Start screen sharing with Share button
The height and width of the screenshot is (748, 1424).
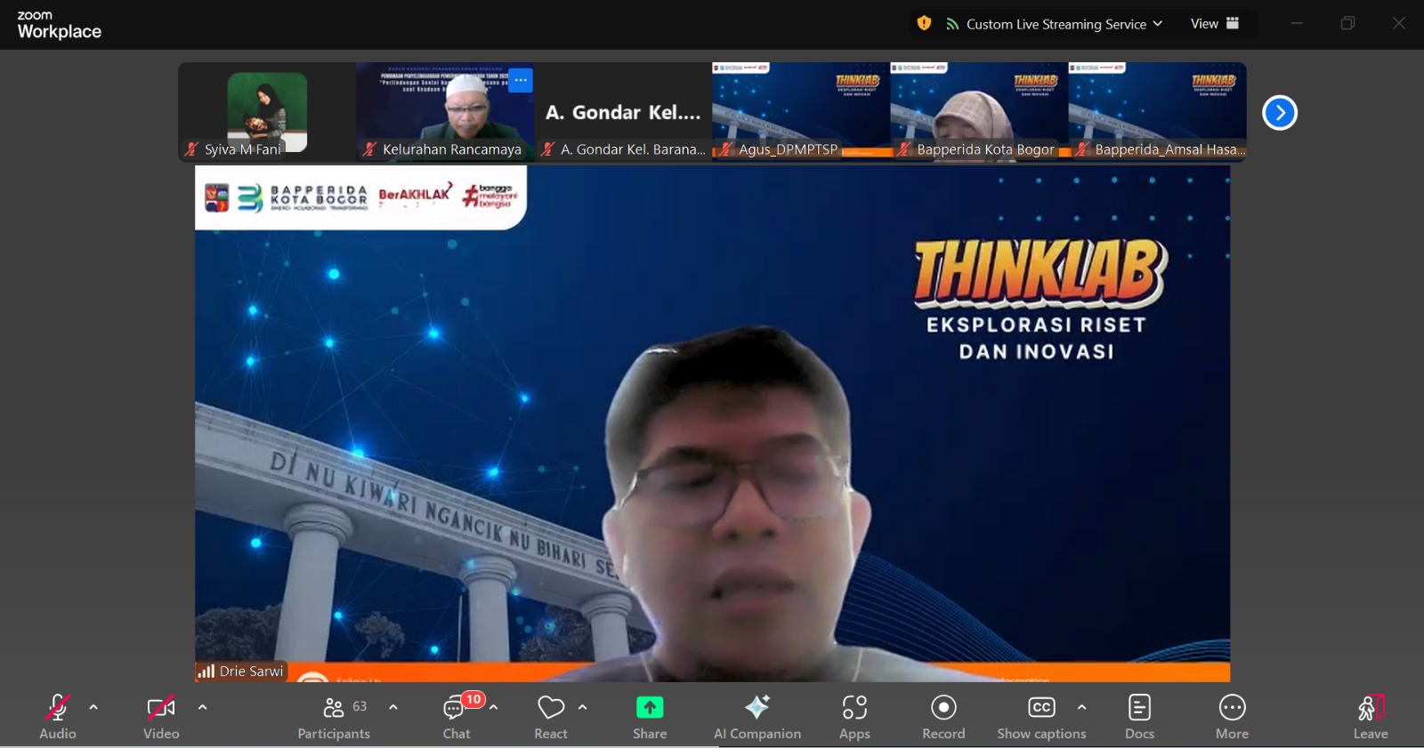point(650,716)
